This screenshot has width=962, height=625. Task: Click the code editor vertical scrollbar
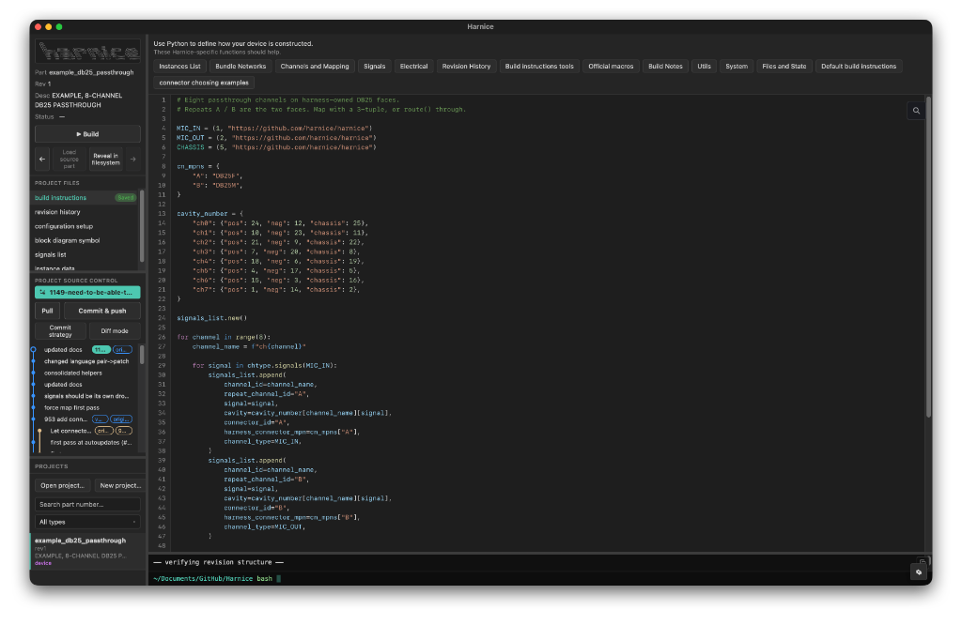click(928, 257)
